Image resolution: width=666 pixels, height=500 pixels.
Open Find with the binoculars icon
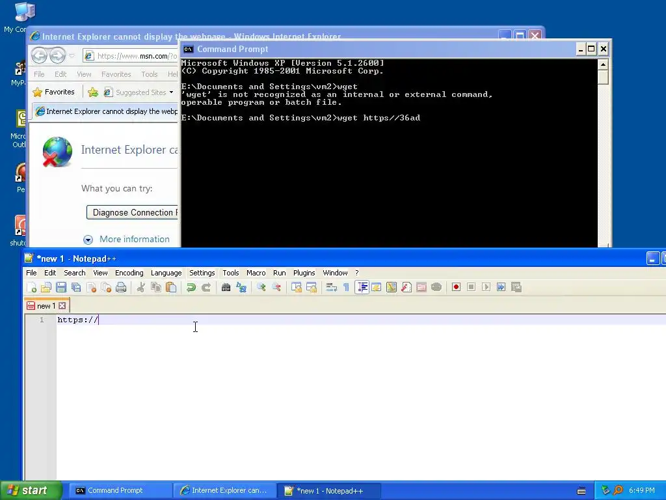tap(226, 287)
